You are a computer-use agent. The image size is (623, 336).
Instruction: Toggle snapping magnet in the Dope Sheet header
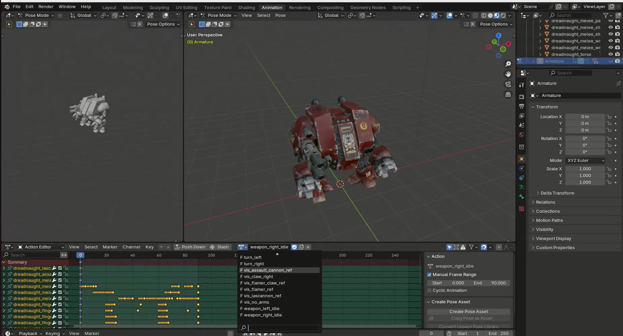point(483,247)
